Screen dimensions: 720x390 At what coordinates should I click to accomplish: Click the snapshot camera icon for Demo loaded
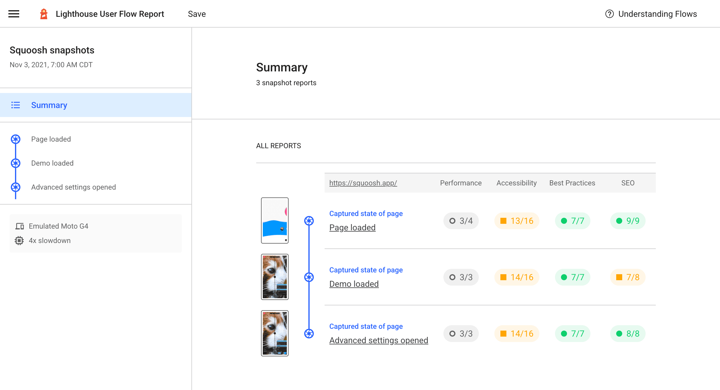pos(309,277)
